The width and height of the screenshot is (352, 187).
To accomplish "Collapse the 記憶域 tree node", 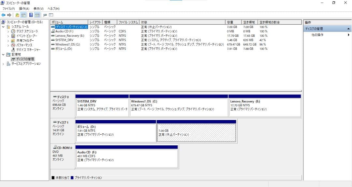I will pos(3,54).
